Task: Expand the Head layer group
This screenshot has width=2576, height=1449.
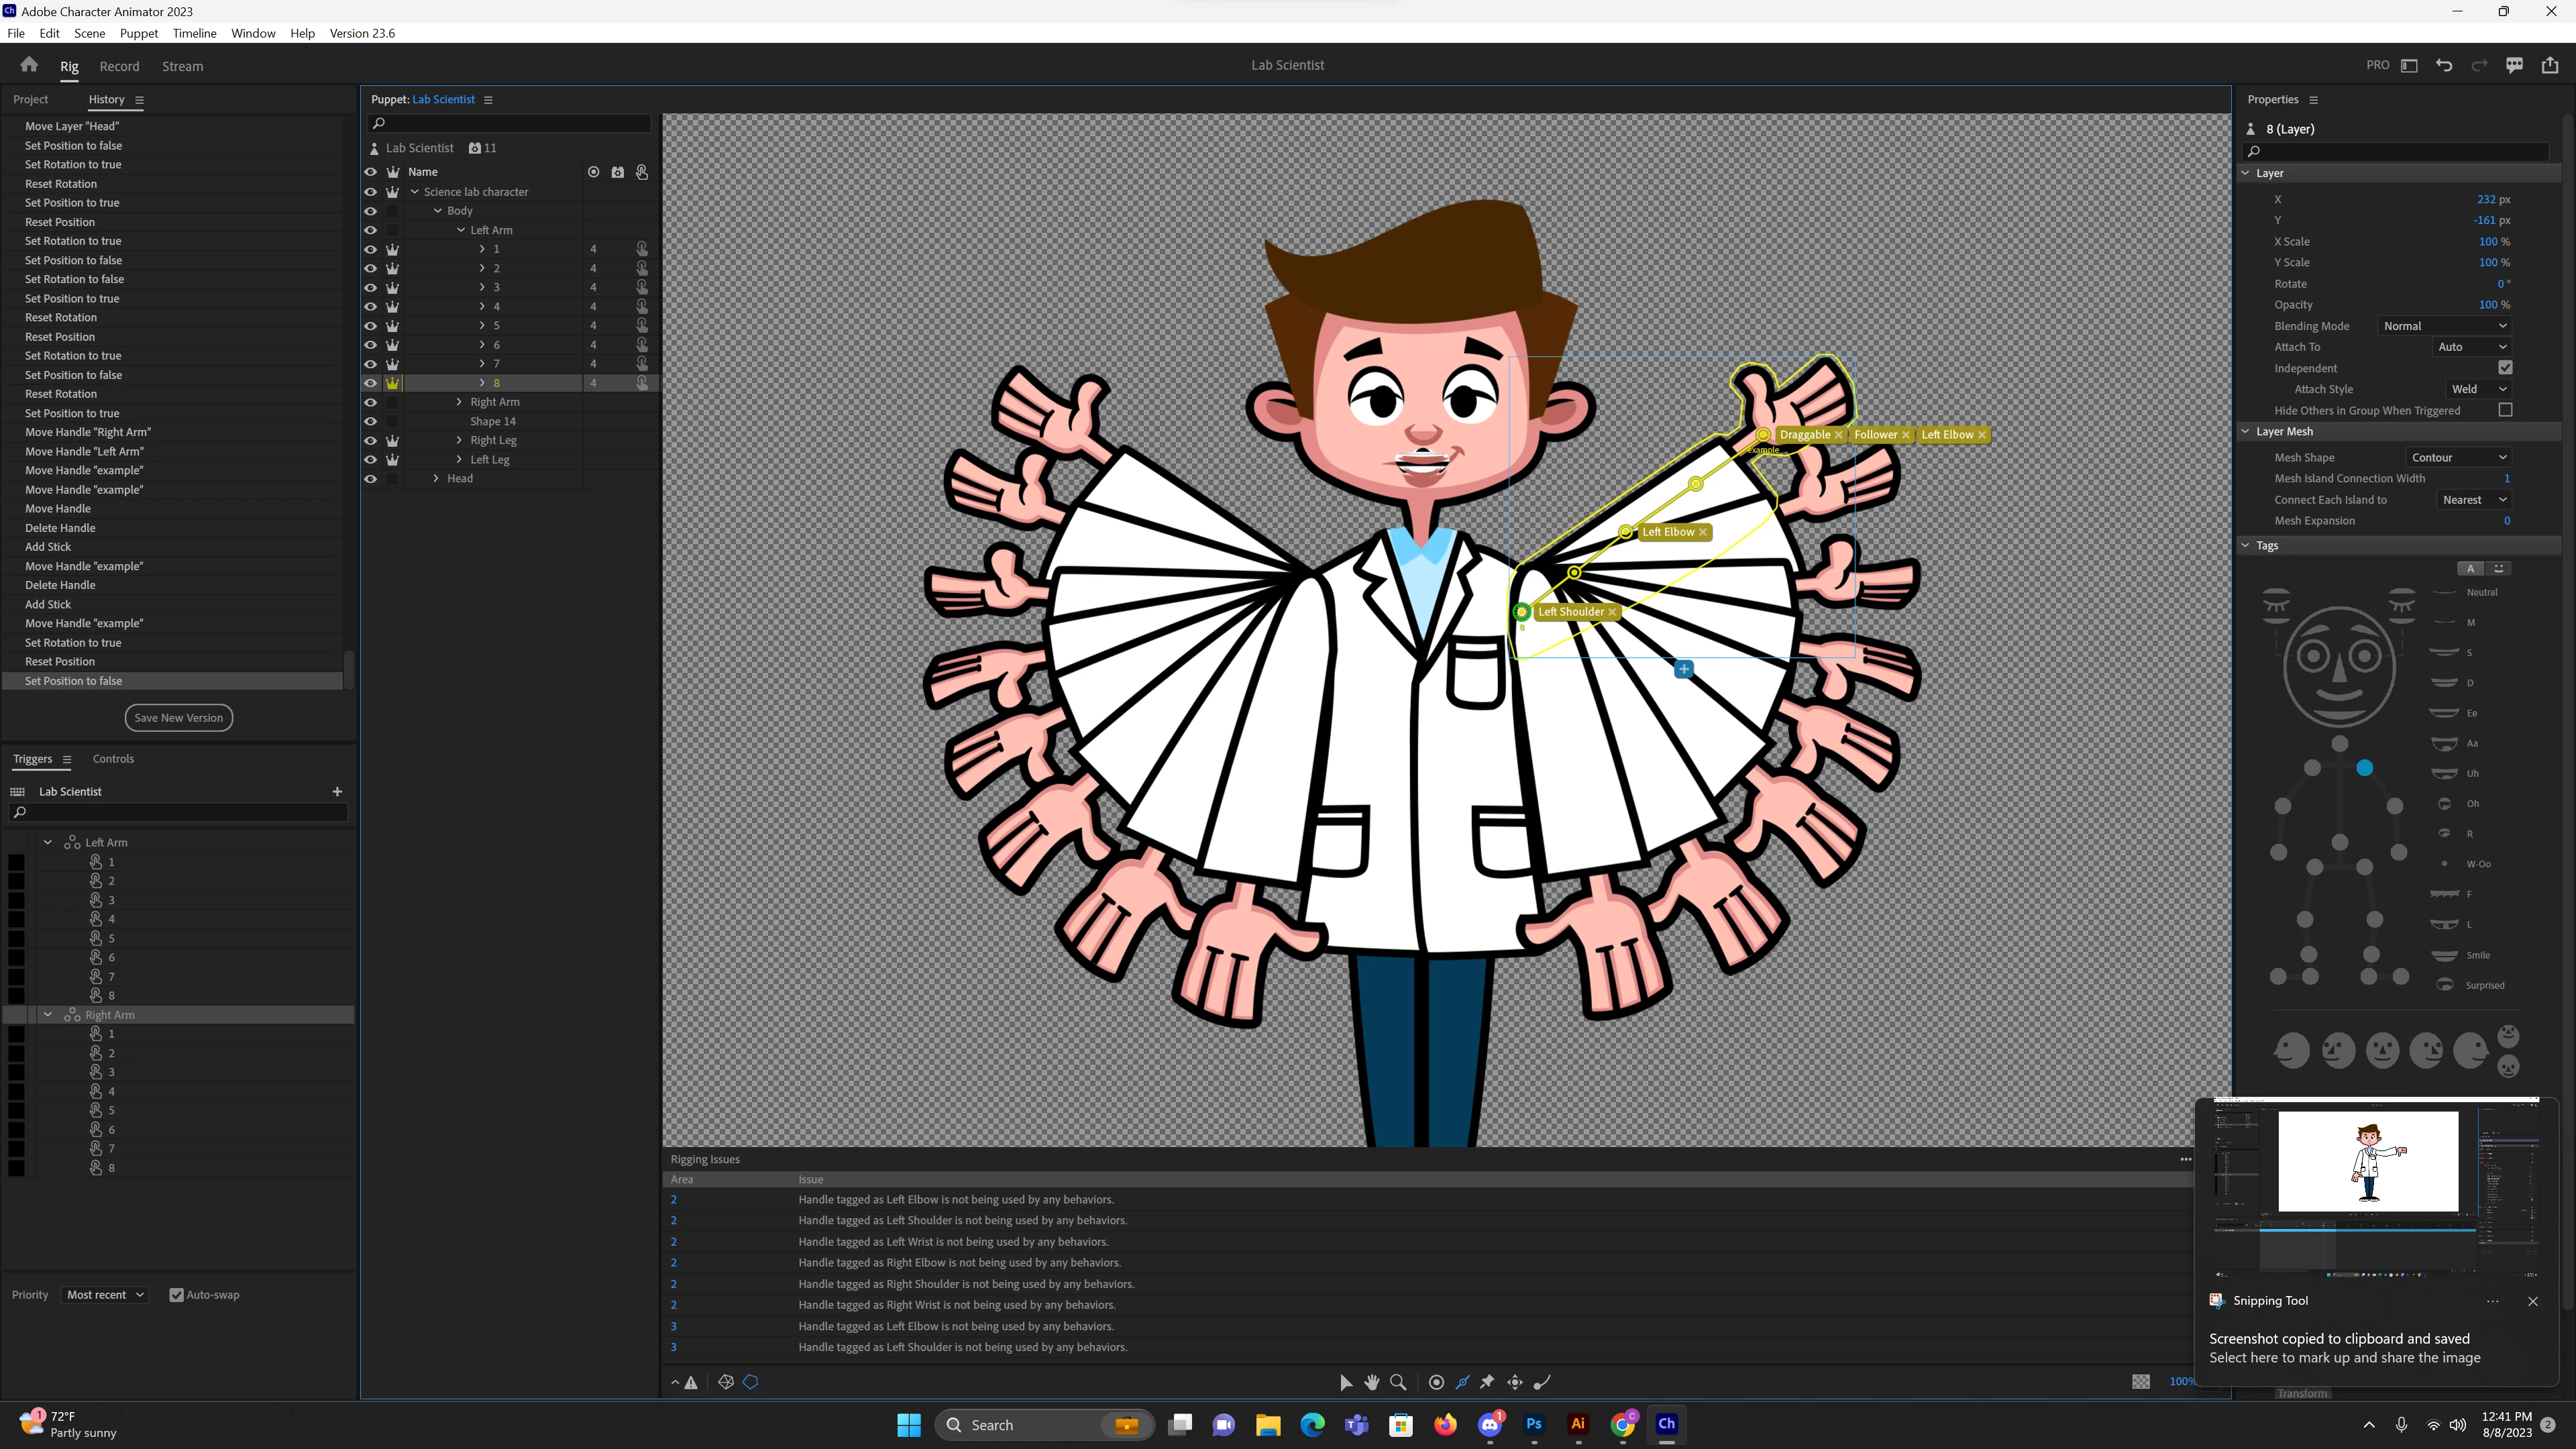Action: pos(436,478)
